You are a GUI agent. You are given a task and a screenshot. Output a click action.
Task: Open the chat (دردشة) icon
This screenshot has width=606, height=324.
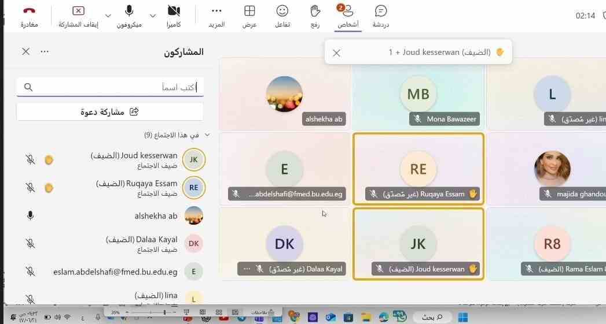pyautogui.click(x=381, y=11)
